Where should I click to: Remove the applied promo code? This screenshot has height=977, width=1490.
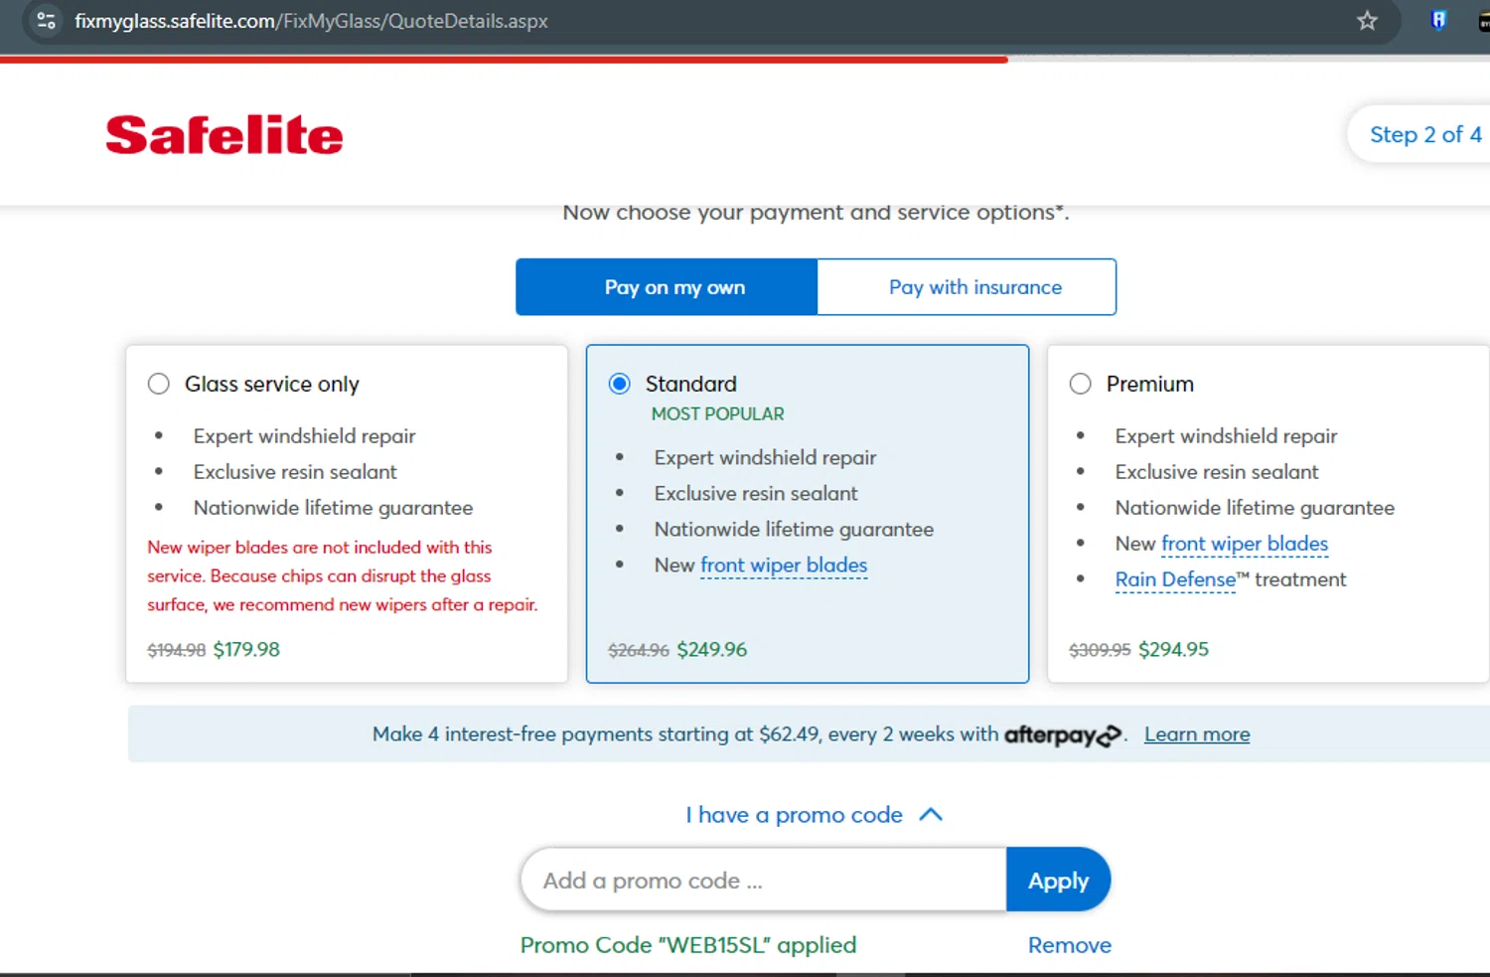(1070, 945)
